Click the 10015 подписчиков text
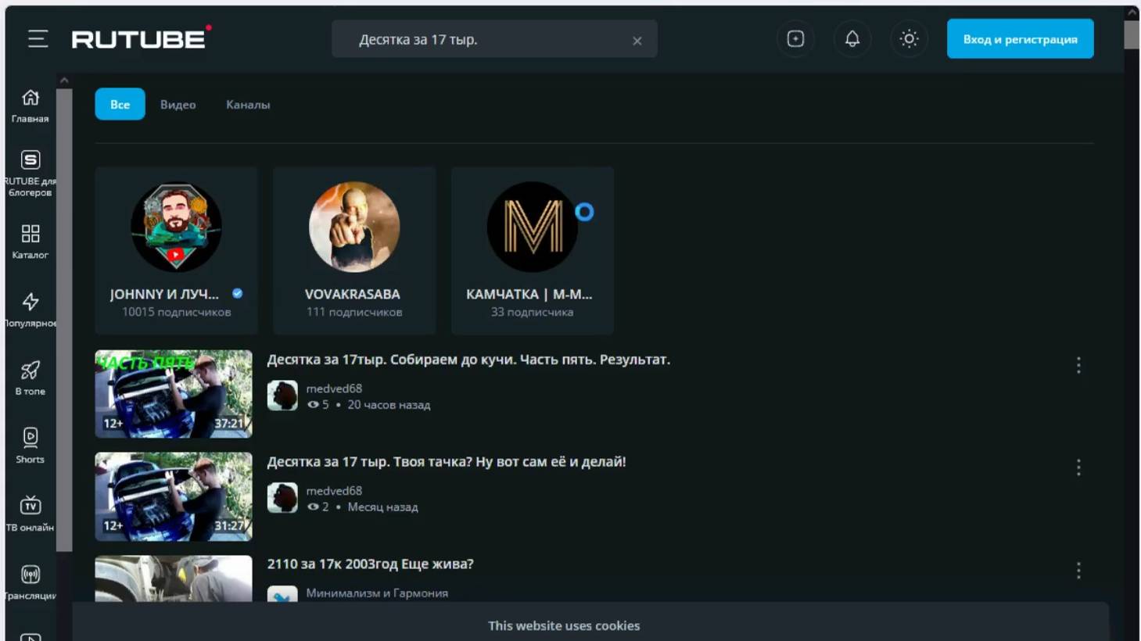This screenshot has width=1141, height=641. point(176,312)
